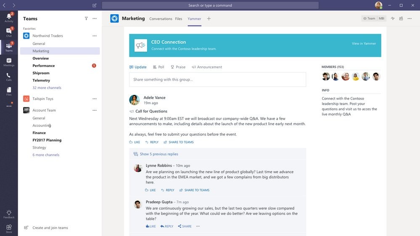Click the new chat compose icon

(x=94, y=5)
